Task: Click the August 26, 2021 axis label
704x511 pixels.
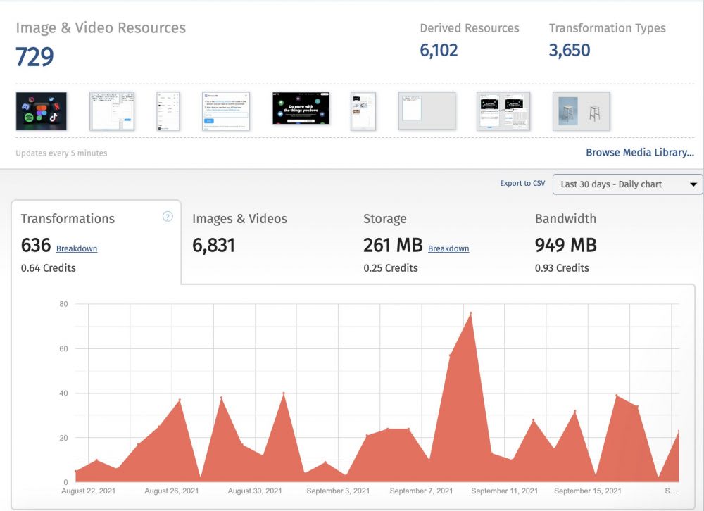Action: coord(172,491)
